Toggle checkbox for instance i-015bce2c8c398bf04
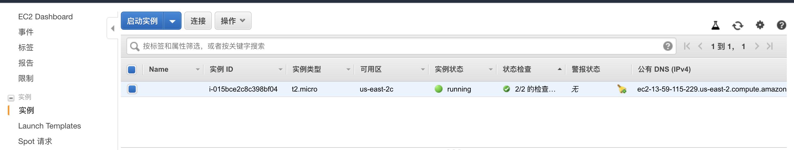The width and height of the screenshot is (794, 150). [132, 89]
